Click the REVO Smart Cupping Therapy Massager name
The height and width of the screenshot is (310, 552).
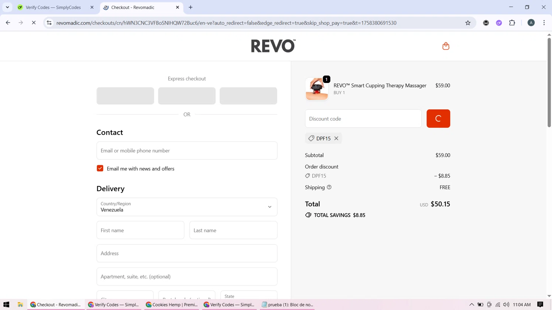tap(380, 86)
